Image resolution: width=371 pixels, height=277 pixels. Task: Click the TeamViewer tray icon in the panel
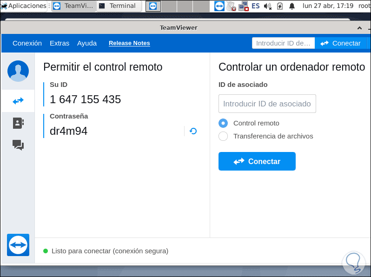click(219, 6)
